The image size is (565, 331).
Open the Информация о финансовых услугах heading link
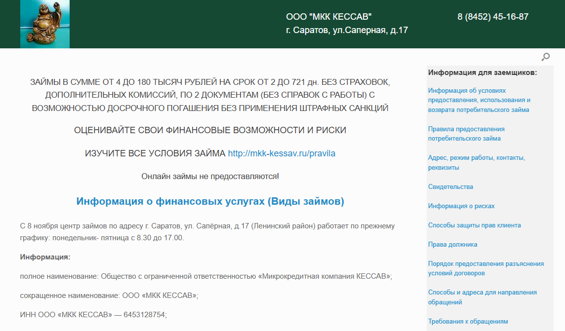click(210, 202)
